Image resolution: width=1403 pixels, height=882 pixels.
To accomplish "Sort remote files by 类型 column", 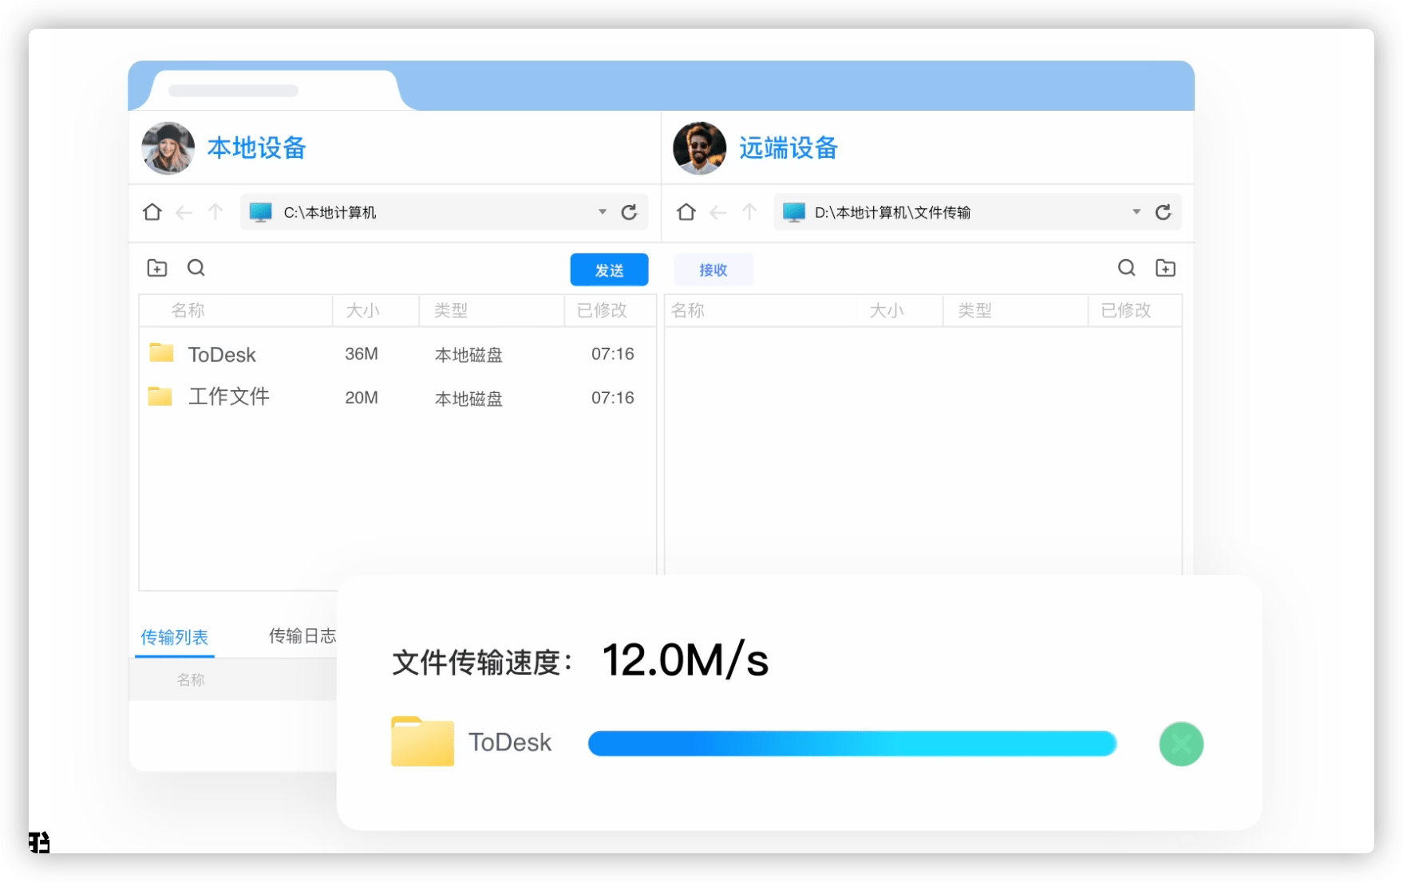I will [x=974, y=311].
